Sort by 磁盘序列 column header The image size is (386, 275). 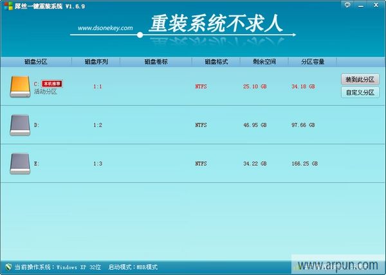coord(96,62)
